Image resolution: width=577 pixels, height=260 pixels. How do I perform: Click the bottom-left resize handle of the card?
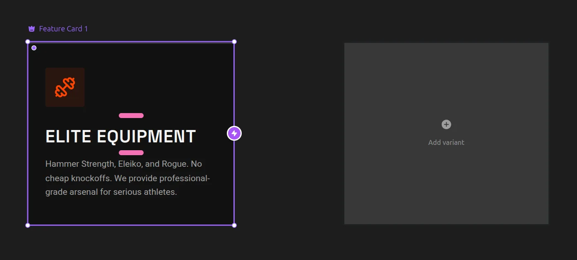pyautogui.click(x=28, y=225)
